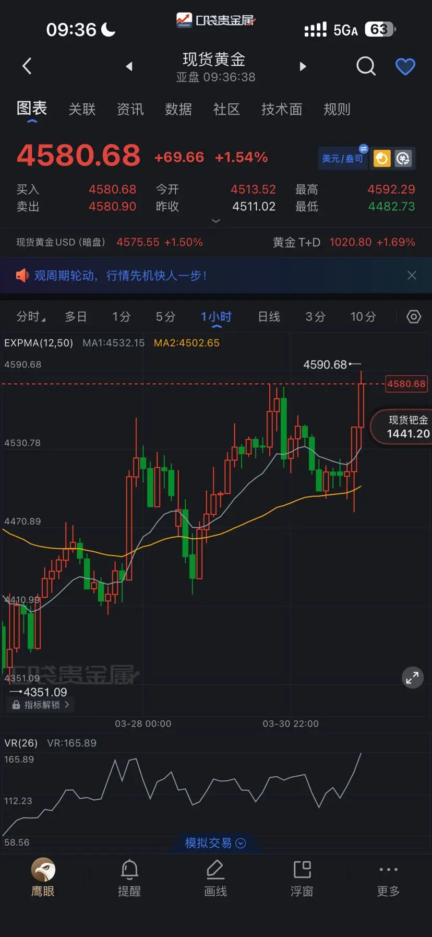Open the search magnifier icon
The width and height of the screenshot is (432, 937).
click(366, 66)
